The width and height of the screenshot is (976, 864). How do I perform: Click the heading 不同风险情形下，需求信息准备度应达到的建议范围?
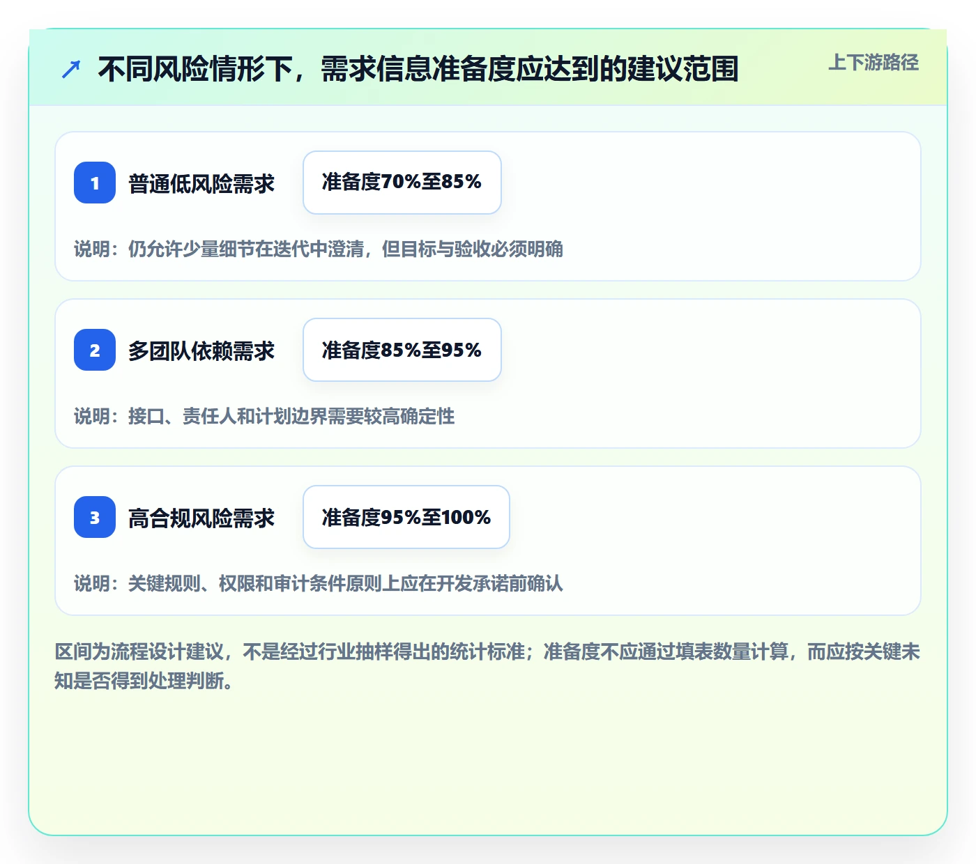pos(418,69)
